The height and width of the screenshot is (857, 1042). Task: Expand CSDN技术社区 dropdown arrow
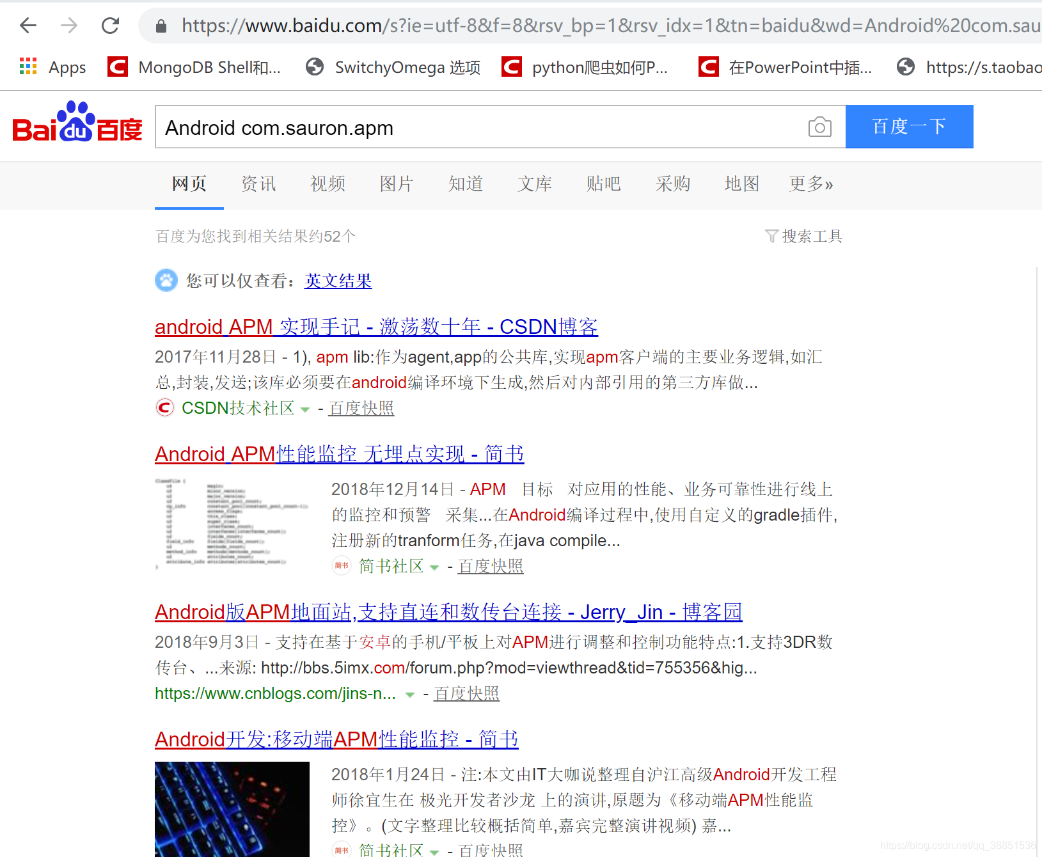[305, 409]
